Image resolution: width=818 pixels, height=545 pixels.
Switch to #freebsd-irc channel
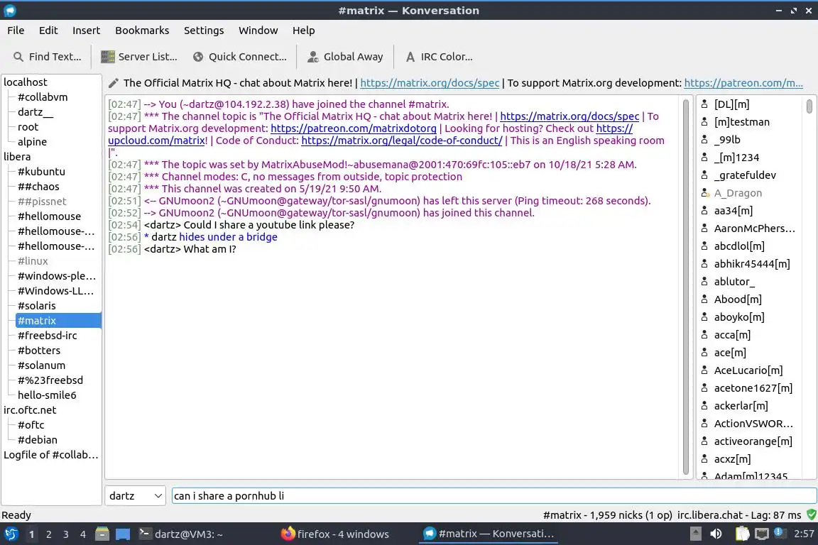[47, 336]
